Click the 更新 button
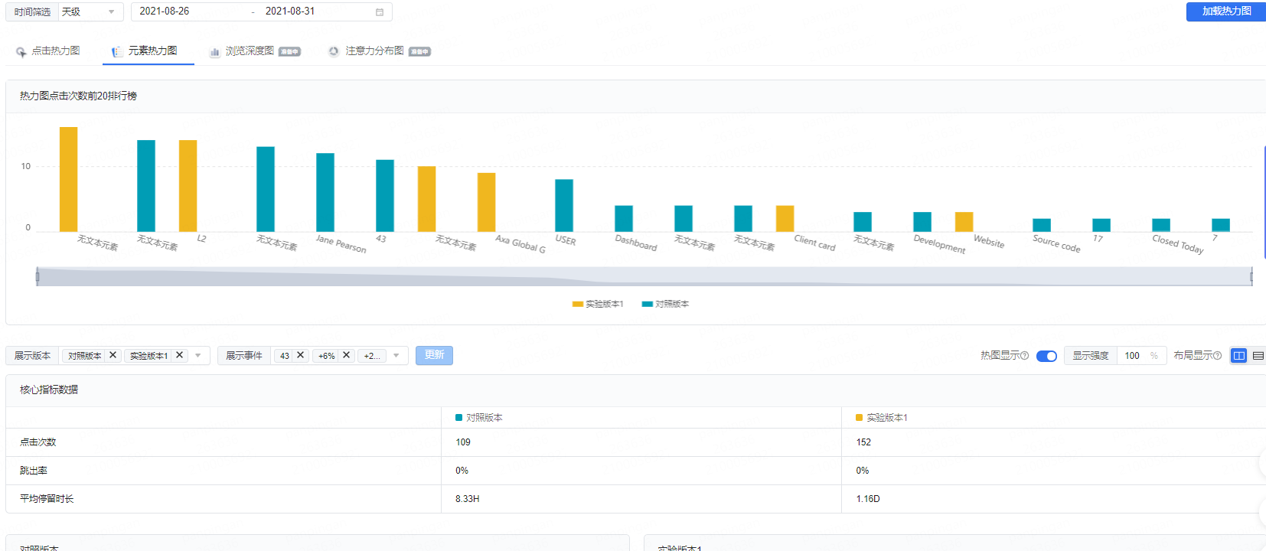The image size is (1266, 551). (x=434, y=355)
